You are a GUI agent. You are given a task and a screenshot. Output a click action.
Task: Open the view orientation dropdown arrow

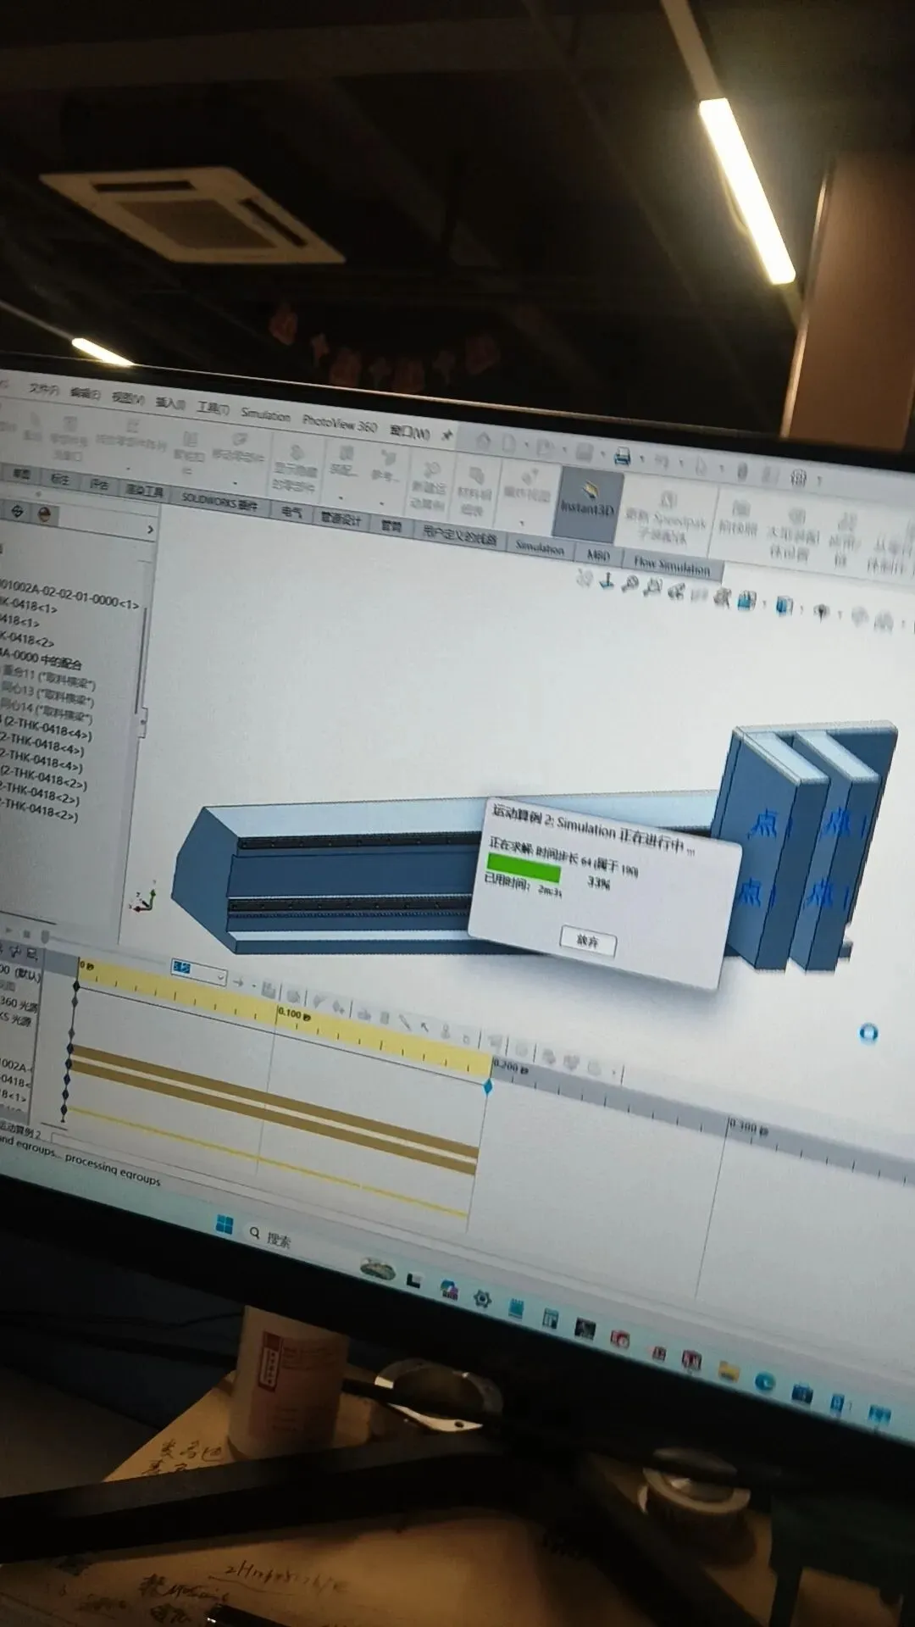tap(766, 603)
